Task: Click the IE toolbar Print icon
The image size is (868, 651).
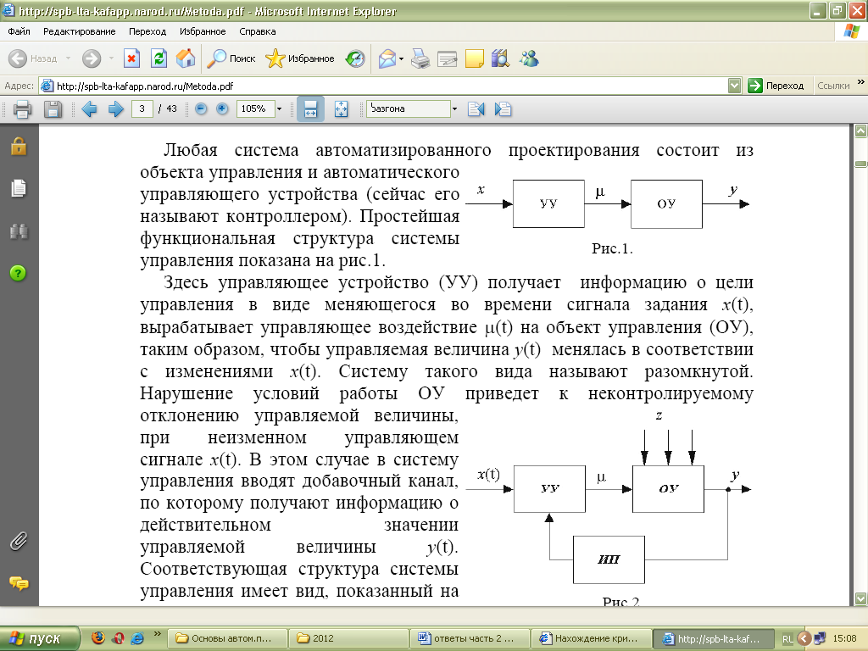Action: point(420,58)
